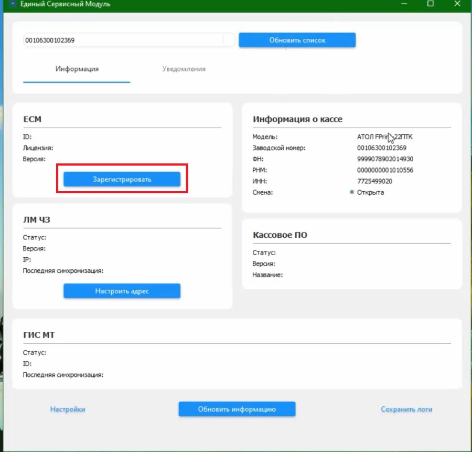
Task: Click Обновить информацию button
Action: [237, 409]
